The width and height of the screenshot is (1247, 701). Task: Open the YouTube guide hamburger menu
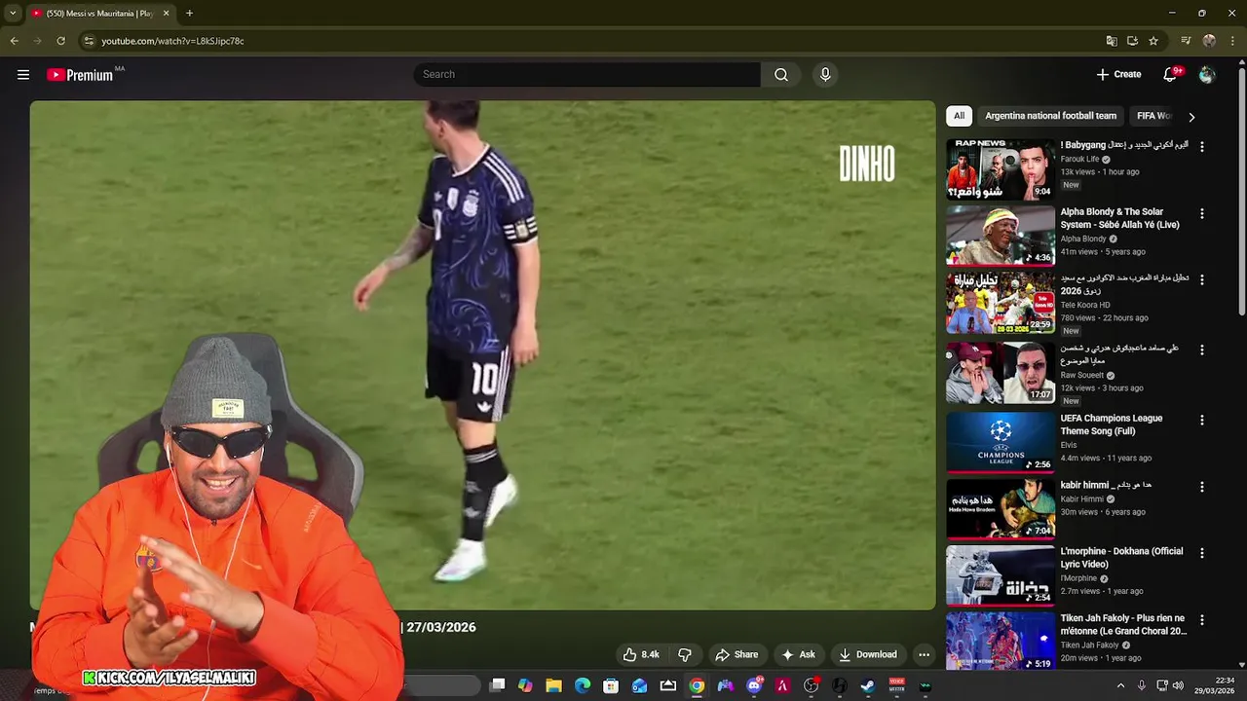click(23, 75)
